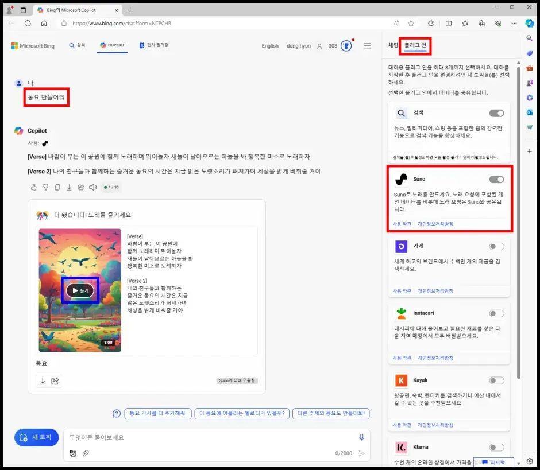Open Edge sidebar settings gear
Screen dimensions: 540x470
[530, 461]
